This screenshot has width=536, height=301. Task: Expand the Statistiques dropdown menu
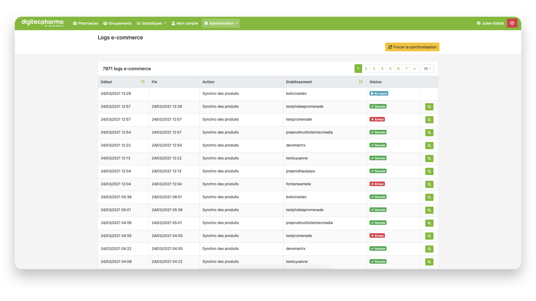(x=151, y=23)
